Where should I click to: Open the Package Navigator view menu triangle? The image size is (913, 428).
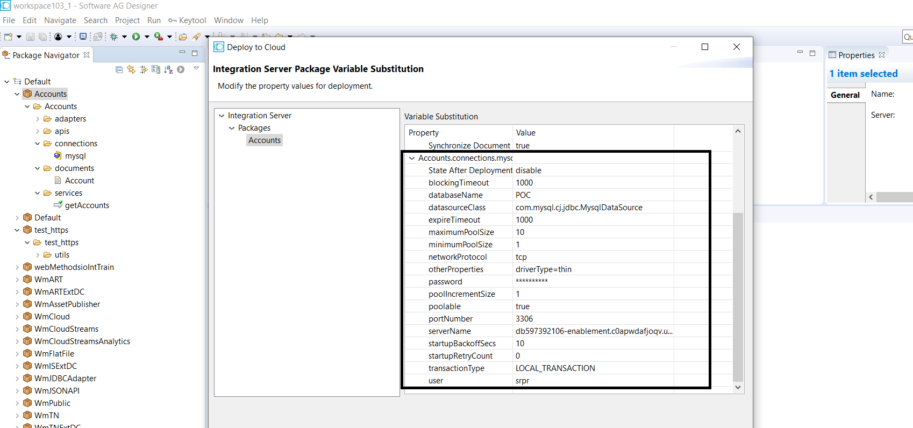(196, 68)
